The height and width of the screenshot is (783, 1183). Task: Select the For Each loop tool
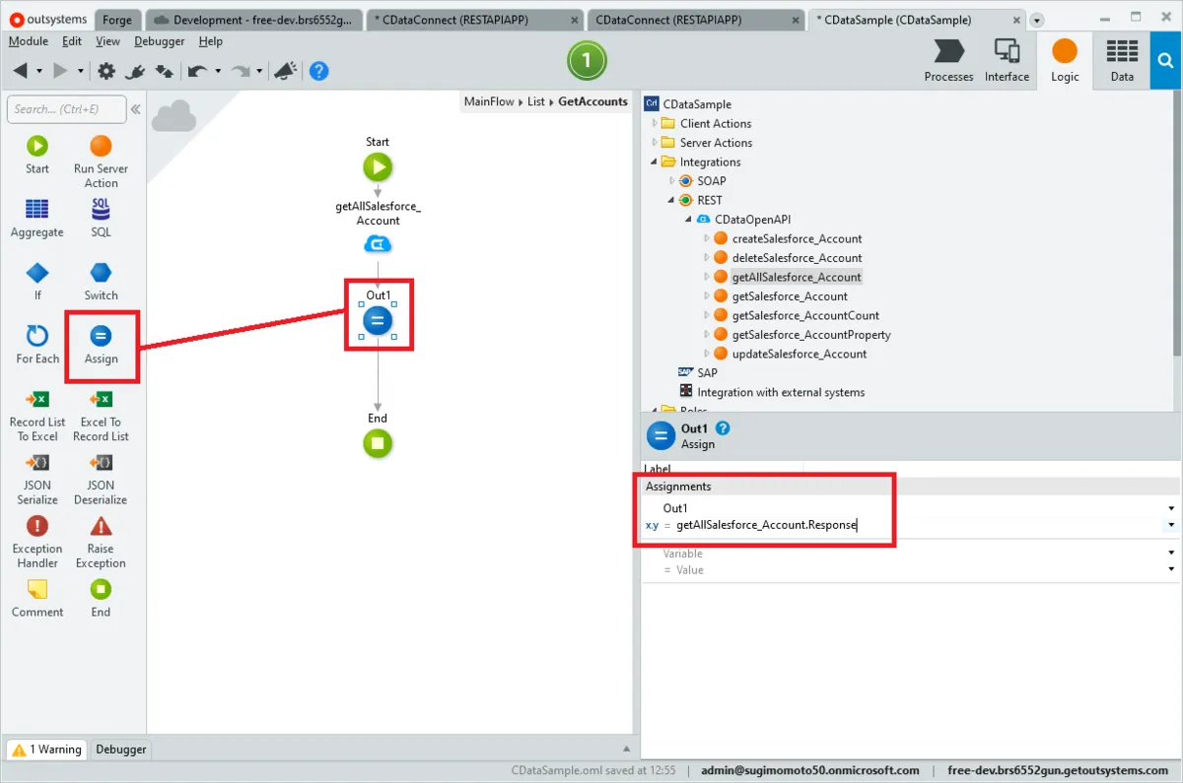(x=37, y=337)
